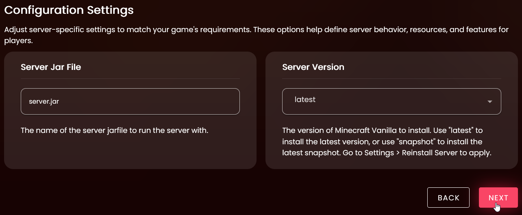Click the Configuration Settings heading
Image resolution: width=522 pixels, height=215 pixels.
(x=69, y=10)
